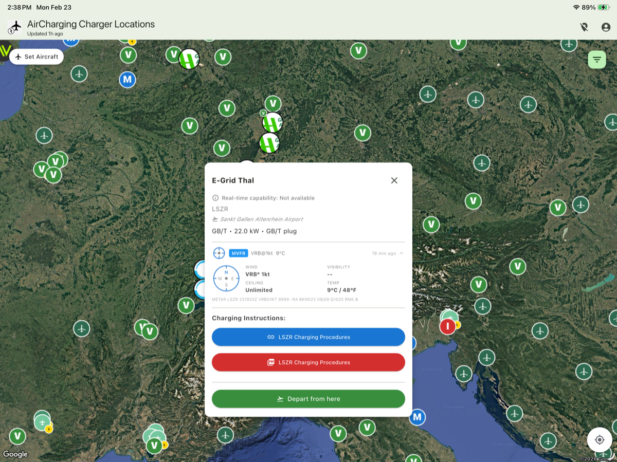Click the Set Aircraft button
Viewport: 617px width, 462px height.
coord(37,57)
